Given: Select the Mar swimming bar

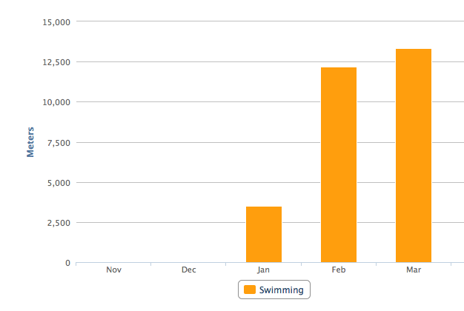Looking at the screenshot, I should click(x=414, y=155).
